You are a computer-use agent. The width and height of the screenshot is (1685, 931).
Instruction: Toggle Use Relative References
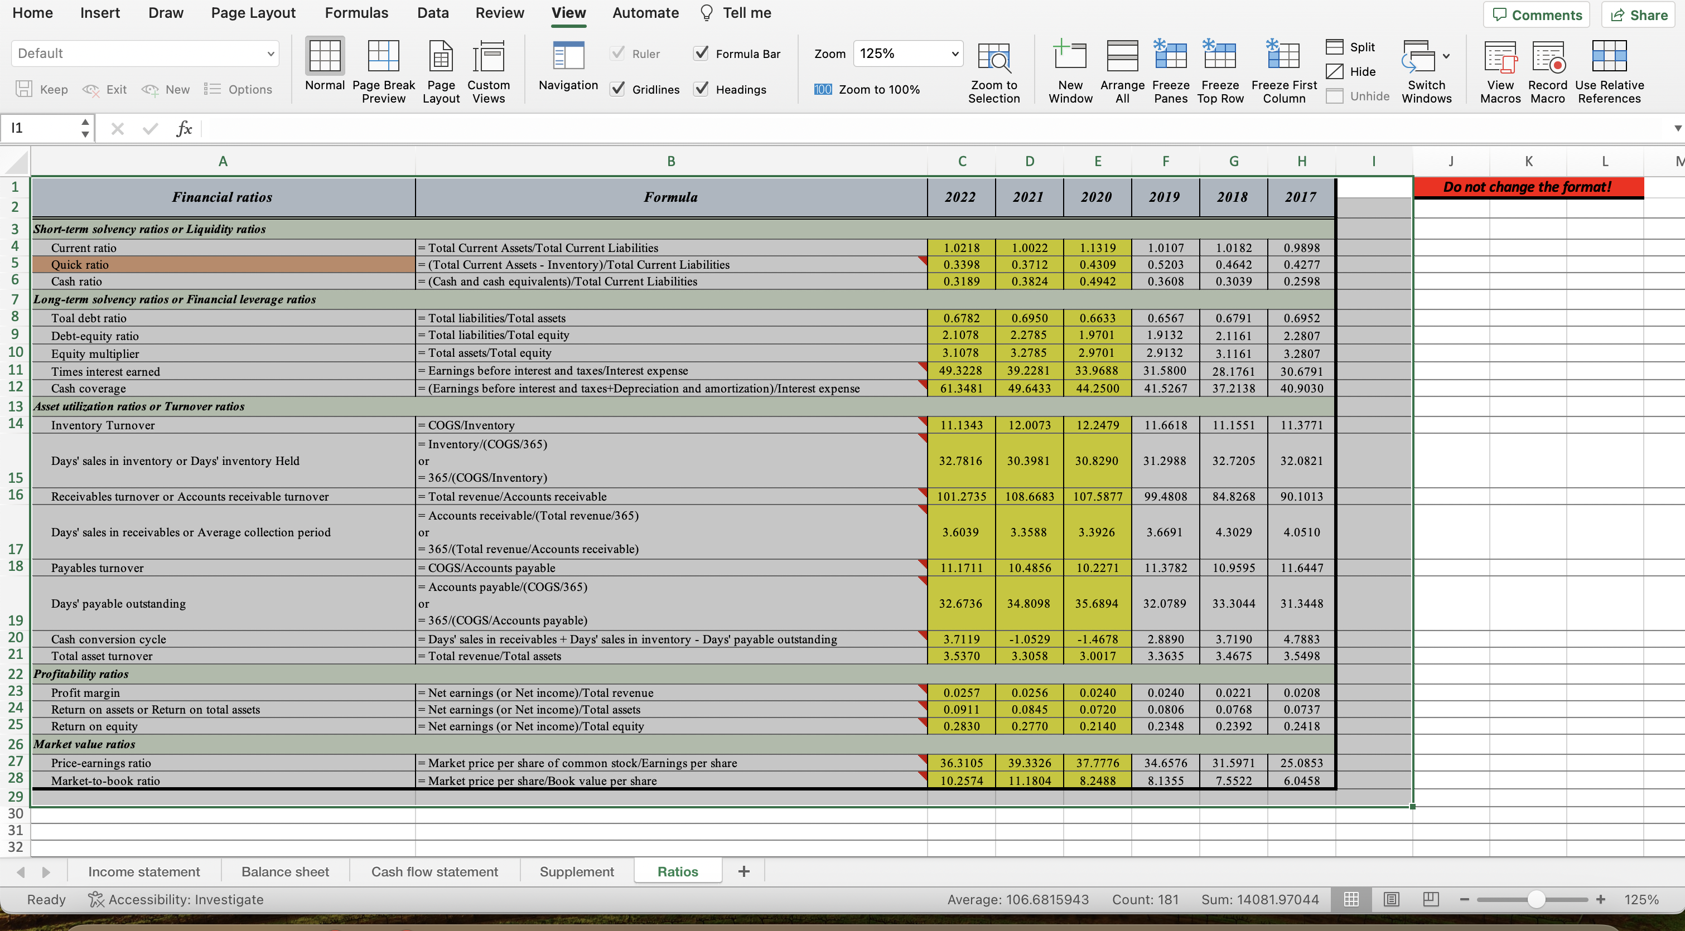[1609, 71]
